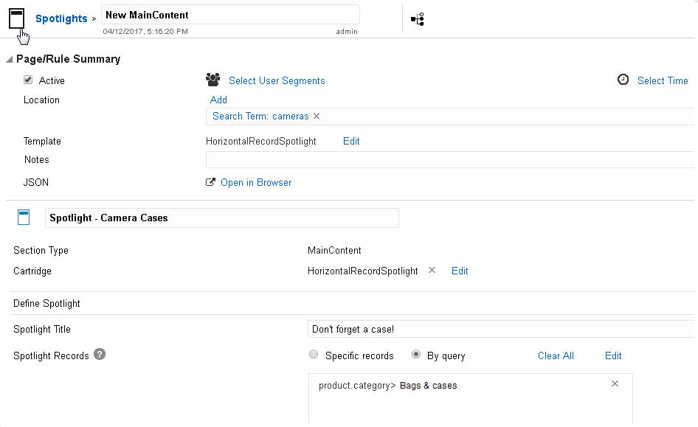Open the hierarchy tree icon
The height and width of the screenshot is (427, 698).
(417, 20)
